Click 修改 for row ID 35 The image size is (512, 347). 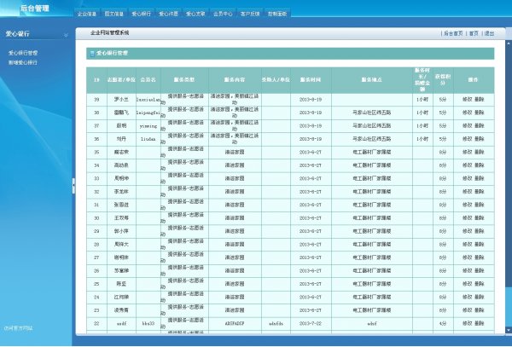click(468, 152)
